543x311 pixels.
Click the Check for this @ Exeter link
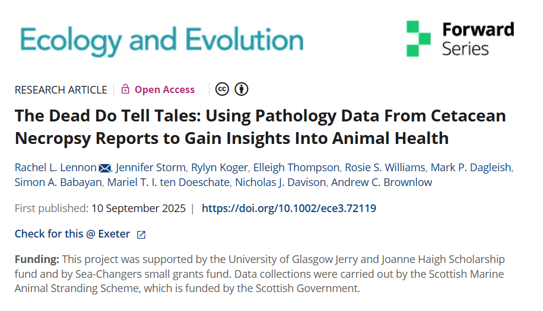tap(72, 234)
